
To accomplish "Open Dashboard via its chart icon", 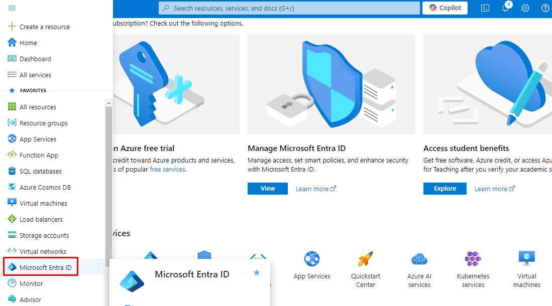I will click(x=12, y=58).
